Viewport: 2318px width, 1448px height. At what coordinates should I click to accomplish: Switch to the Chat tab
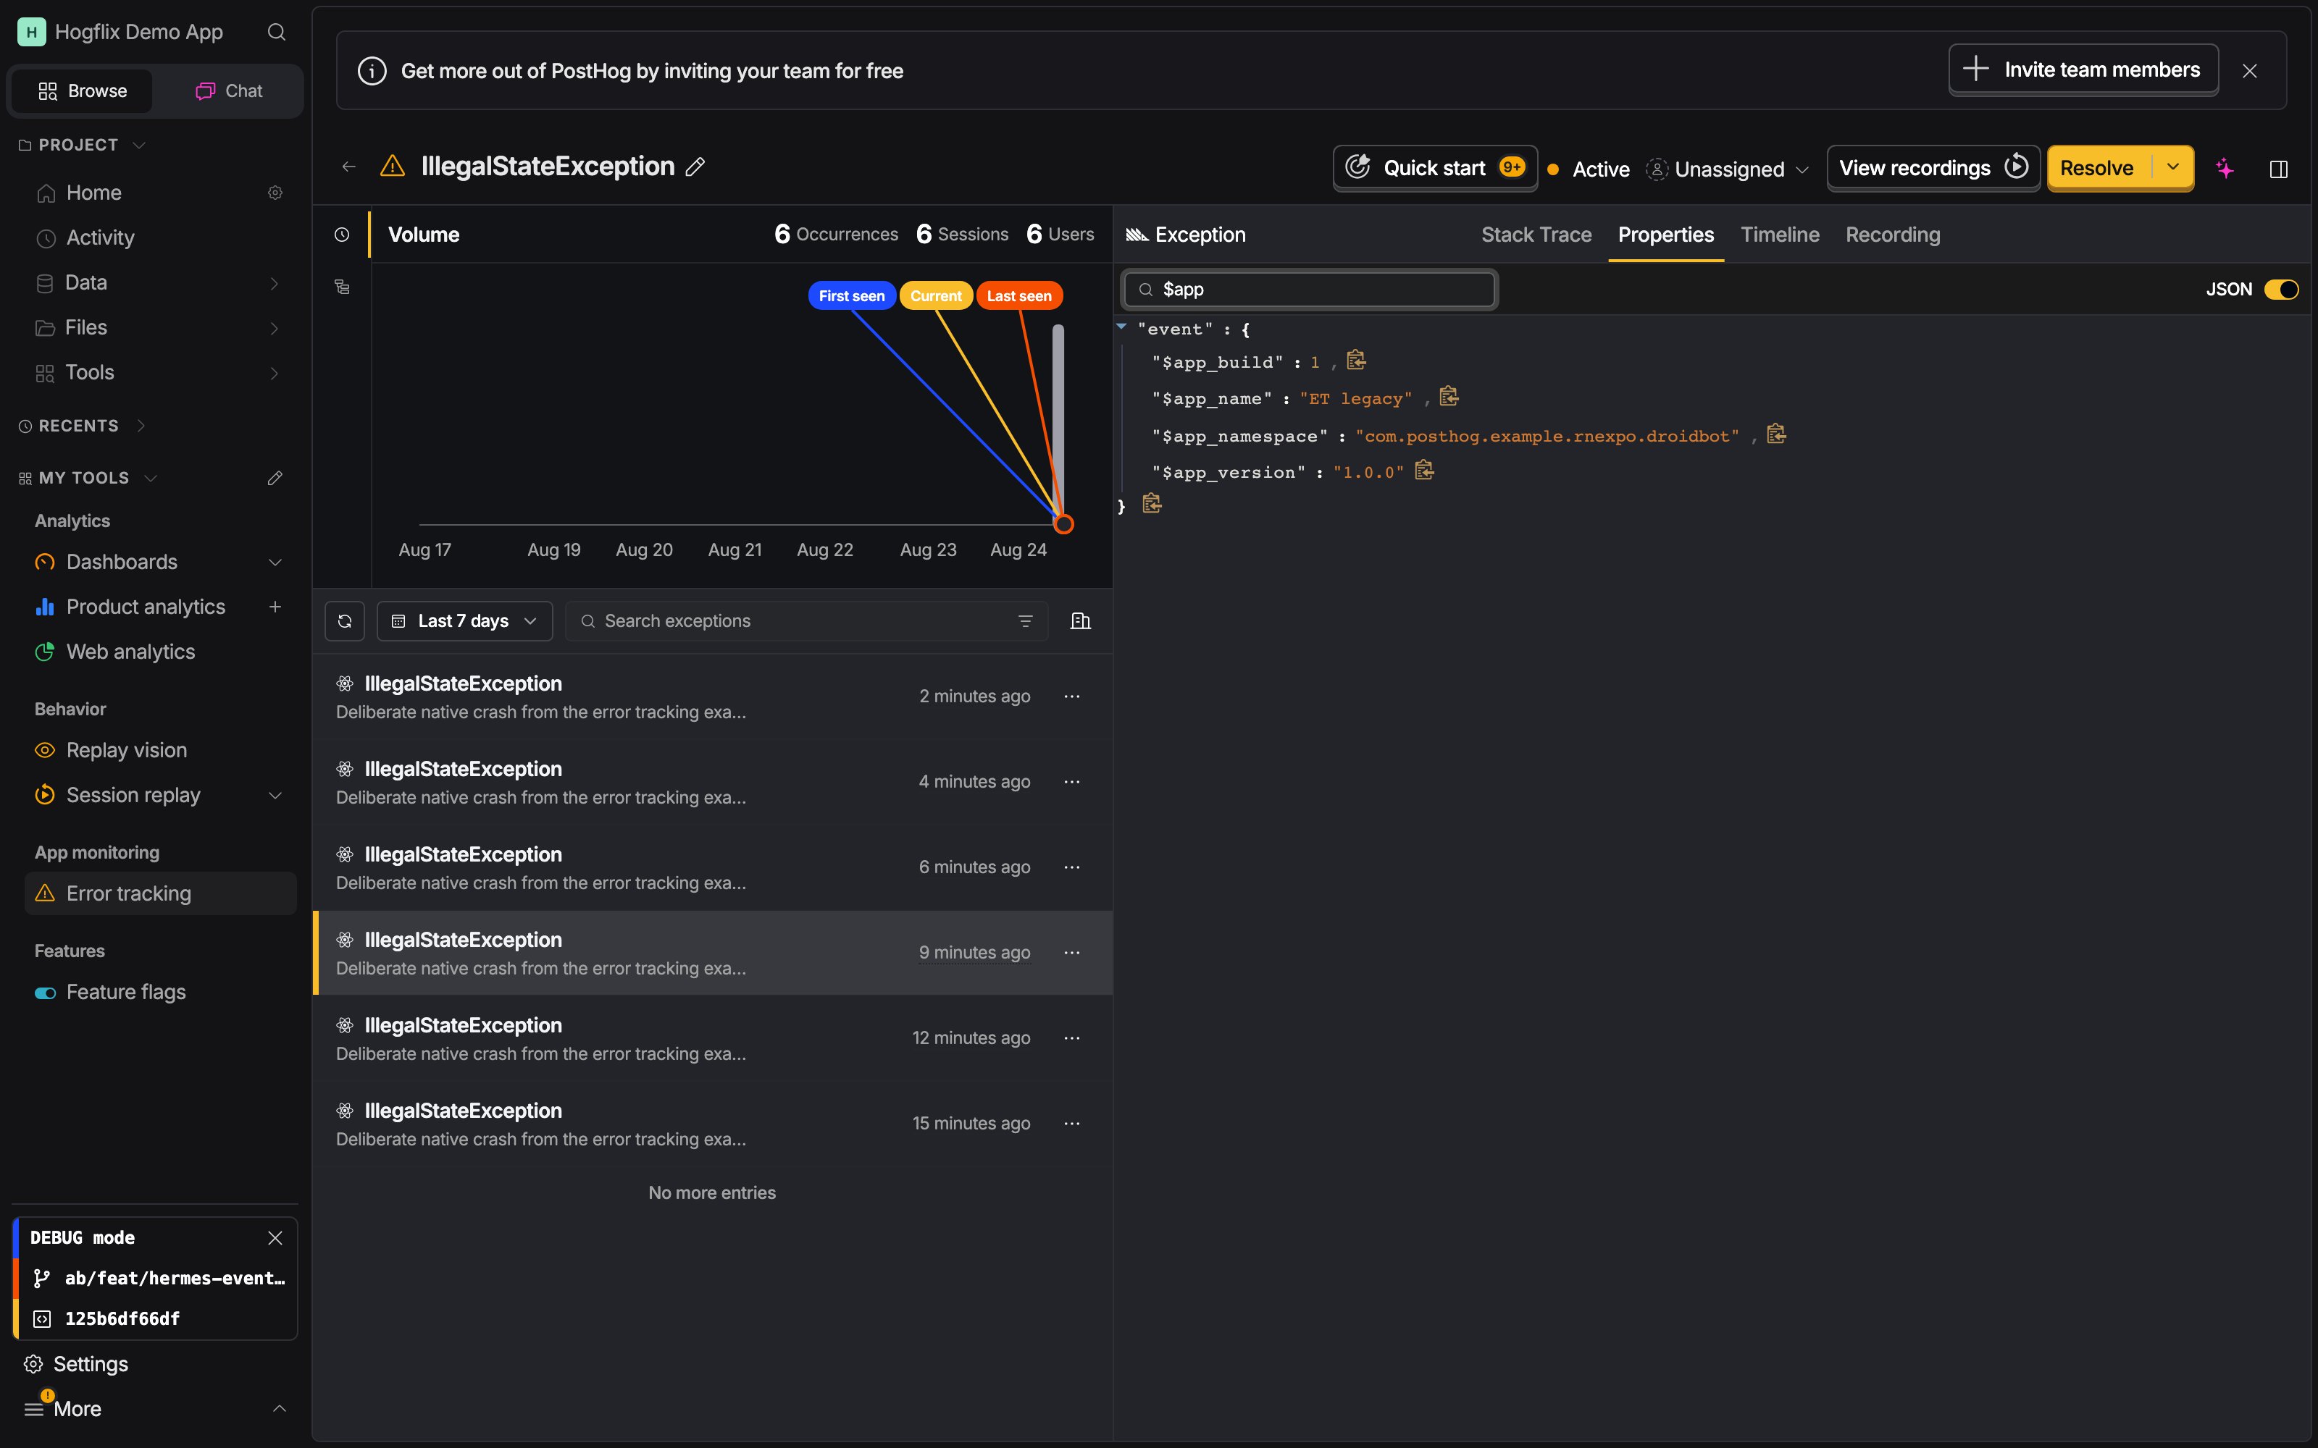tap(229, 91)
